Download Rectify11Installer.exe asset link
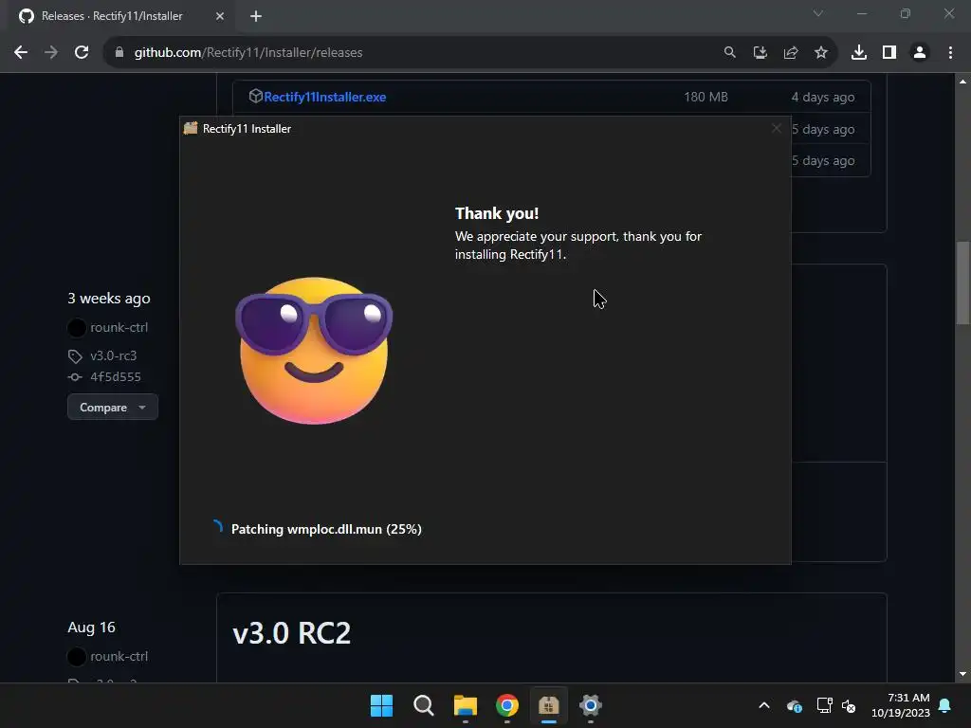The image size is (971, 728). click(x=324, y=97)
